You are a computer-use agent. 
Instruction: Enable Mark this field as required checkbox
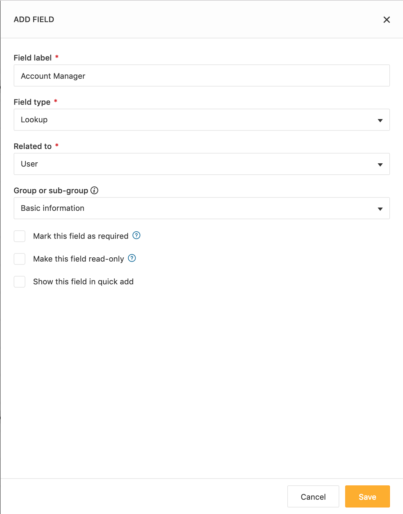[19, 236]
